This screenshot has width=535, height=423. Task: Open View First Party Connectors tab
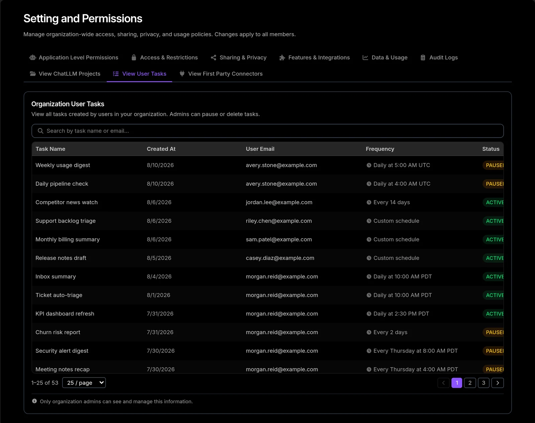click(x=221, y=74)
